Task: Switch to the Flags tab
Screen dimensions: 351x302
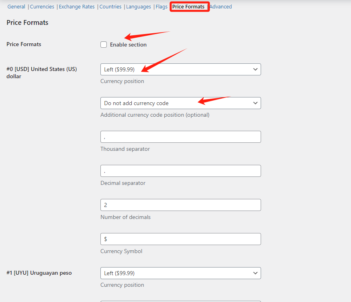Action: coord(161,7)
